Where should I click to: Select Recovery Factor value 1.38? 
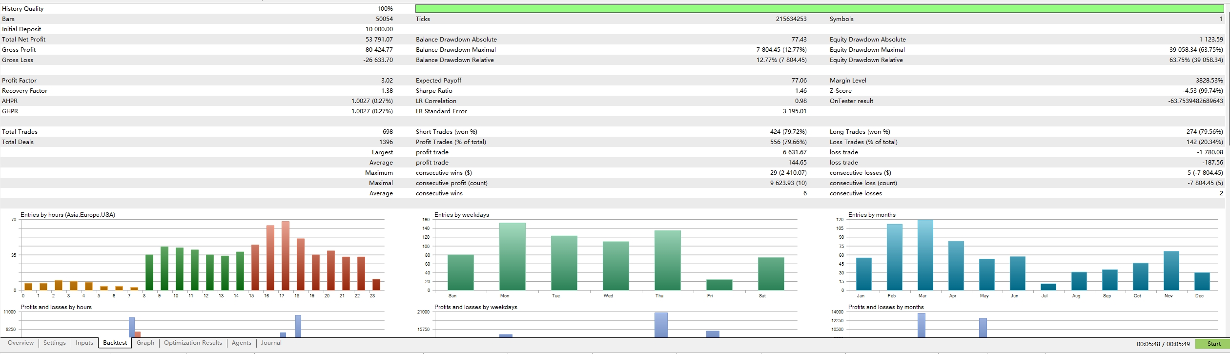(x=387, y=91)
